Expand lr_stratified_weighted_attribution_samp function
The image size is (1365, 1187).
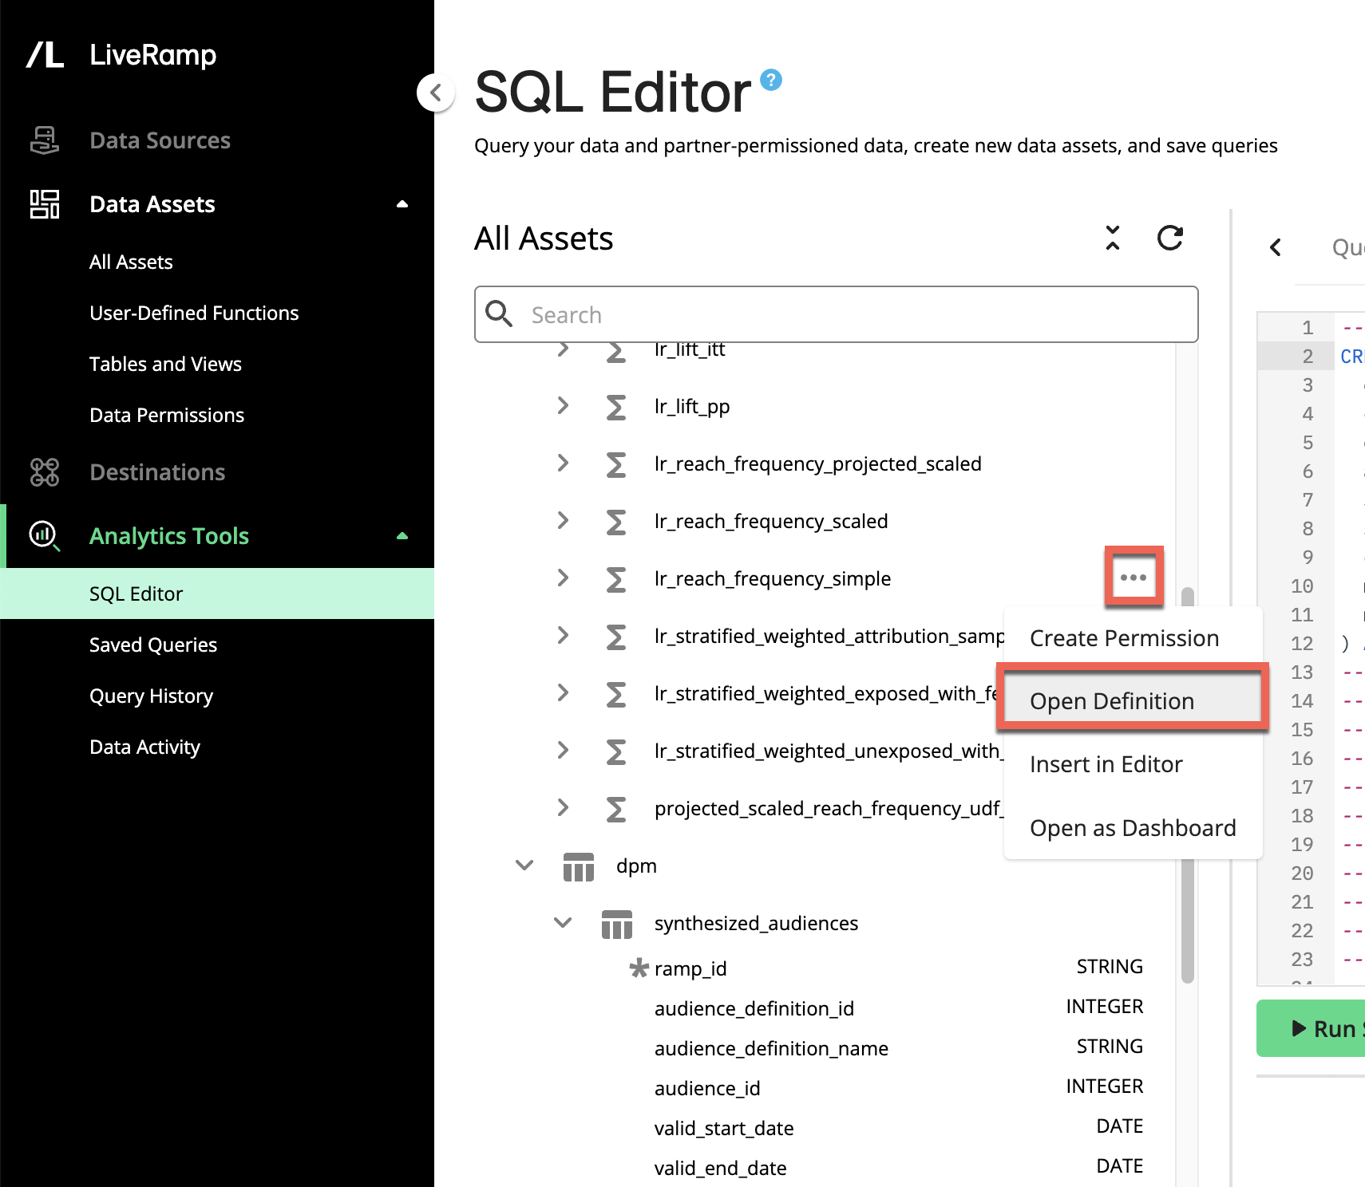click(563, 635)
